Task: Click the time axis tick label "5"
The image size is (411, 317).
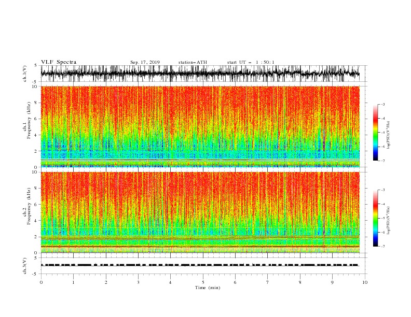Action: [x=203, y=282]
